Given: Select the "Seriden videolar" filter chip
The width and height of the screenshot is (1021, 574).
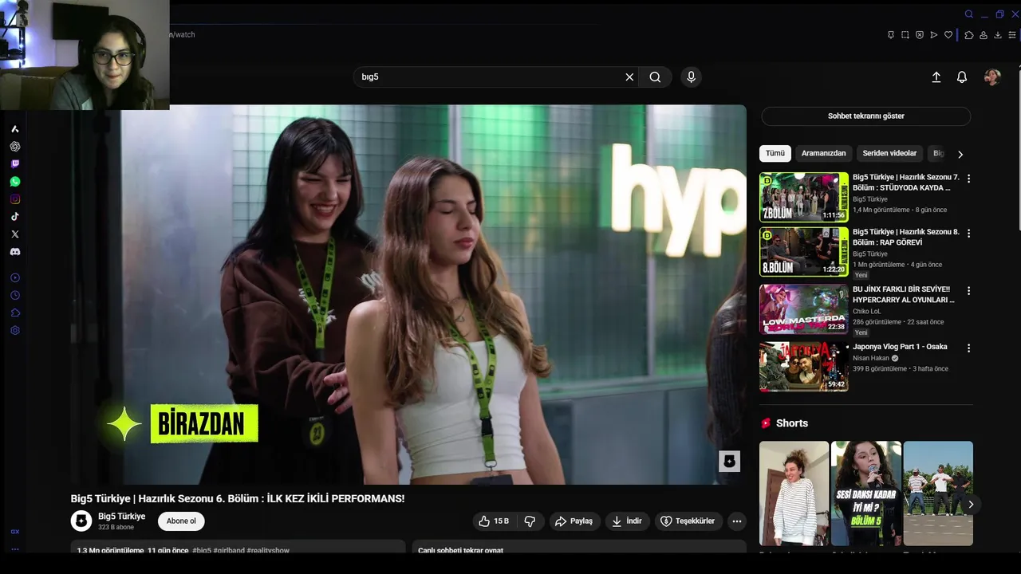Looking at the screenshot, I should [x=889, y=153].
